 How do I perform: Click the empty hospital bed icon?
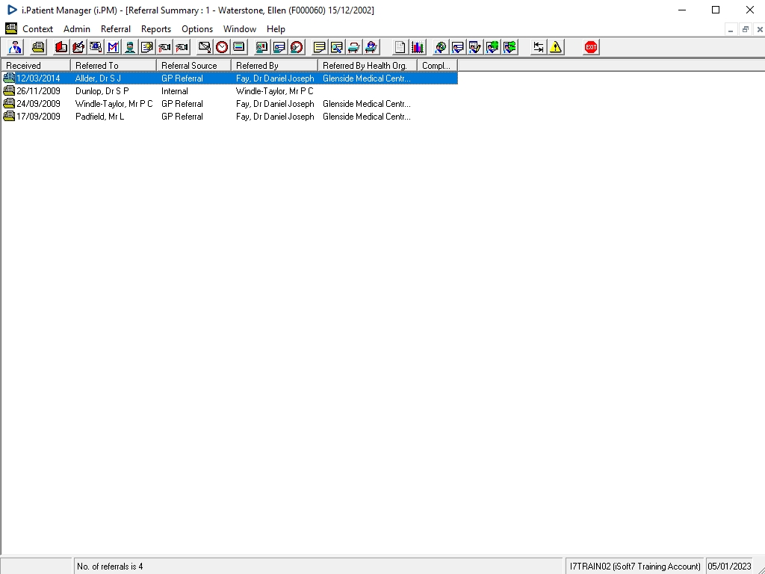[353, 47]
